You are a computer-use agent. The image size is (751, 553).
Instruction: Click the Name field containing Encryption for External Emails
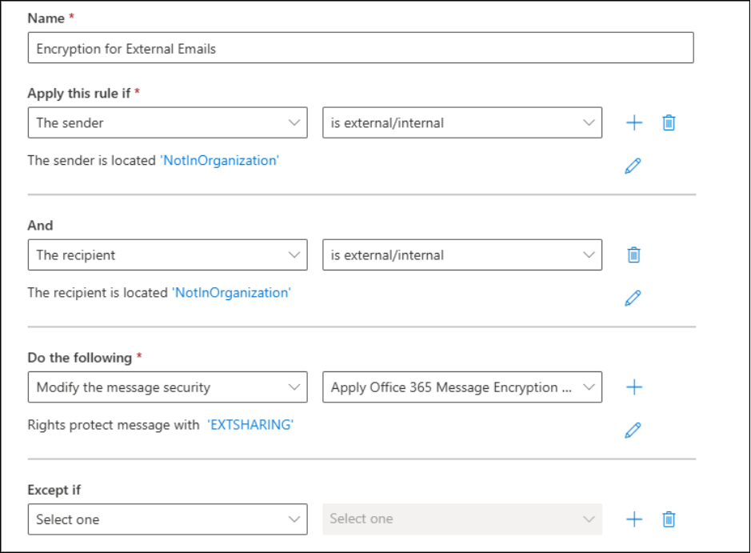coord(361,48)
